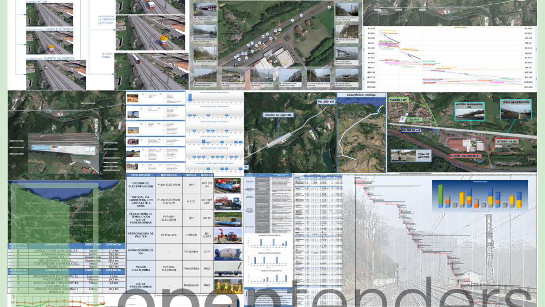Select the 'MAQUIVÍAS' brand cell

191,286
